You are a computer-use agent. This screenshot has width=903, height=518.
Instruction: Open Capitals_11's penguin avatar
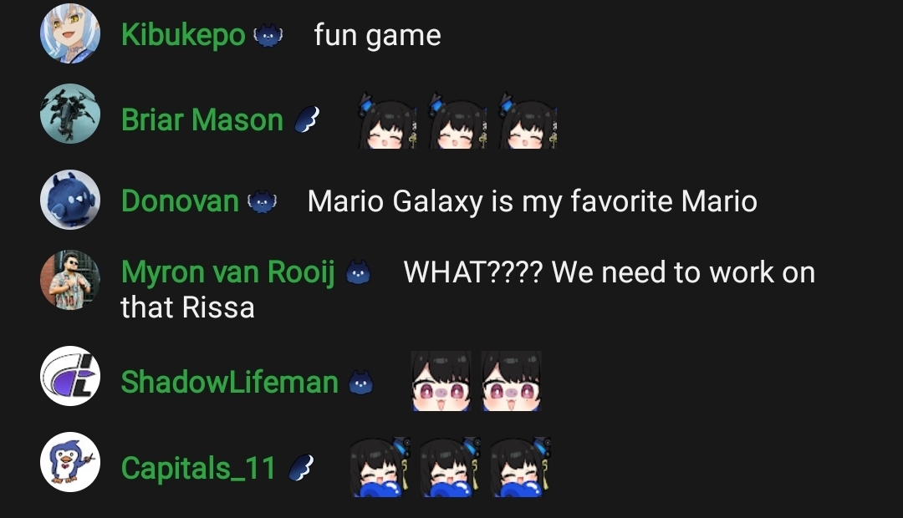pos(69,461)
